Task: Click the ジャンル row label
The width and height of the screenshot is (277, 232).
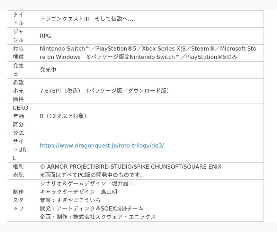Action: tap(18, 36)
